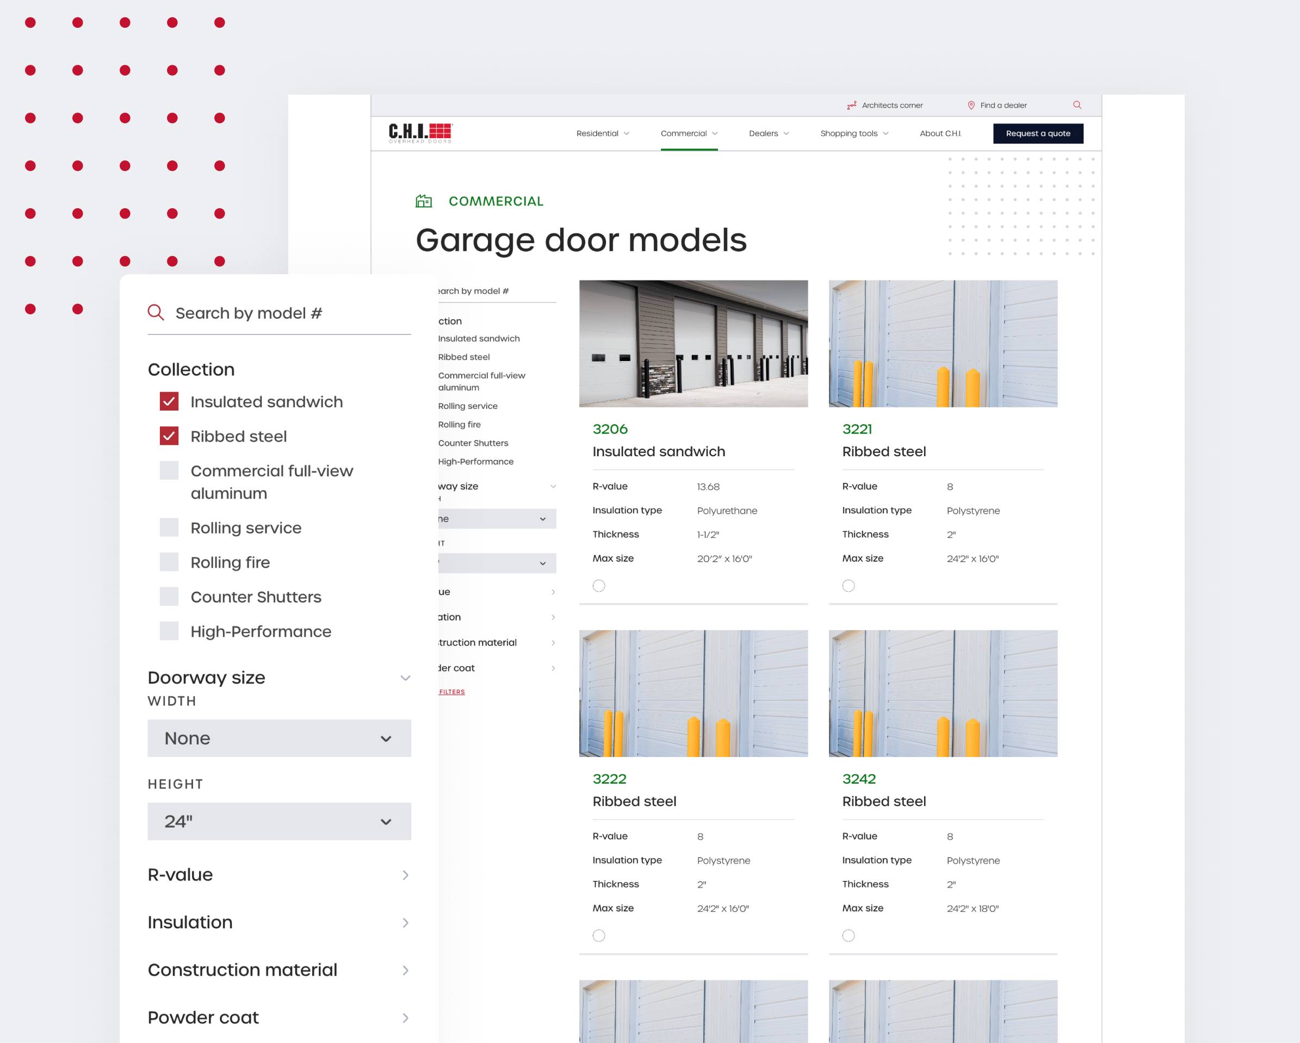The width and height of the screenshot is (1300, 1043).
Task: Open the About C.H.I. link
Action: (x=940, y=133)
